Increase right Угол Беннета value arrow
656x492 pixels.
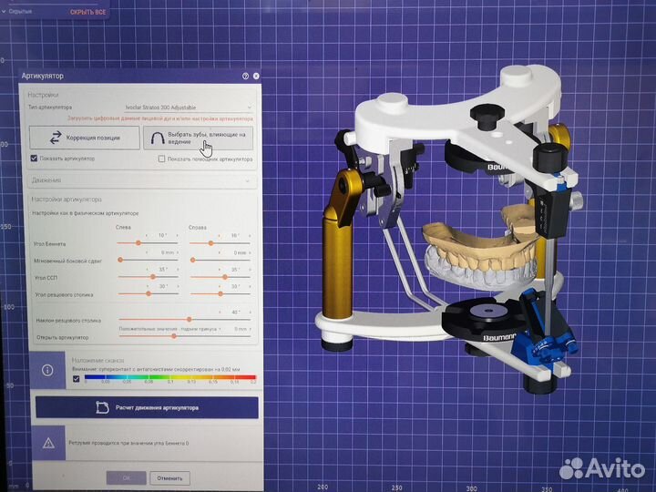(x=250, y=236)
